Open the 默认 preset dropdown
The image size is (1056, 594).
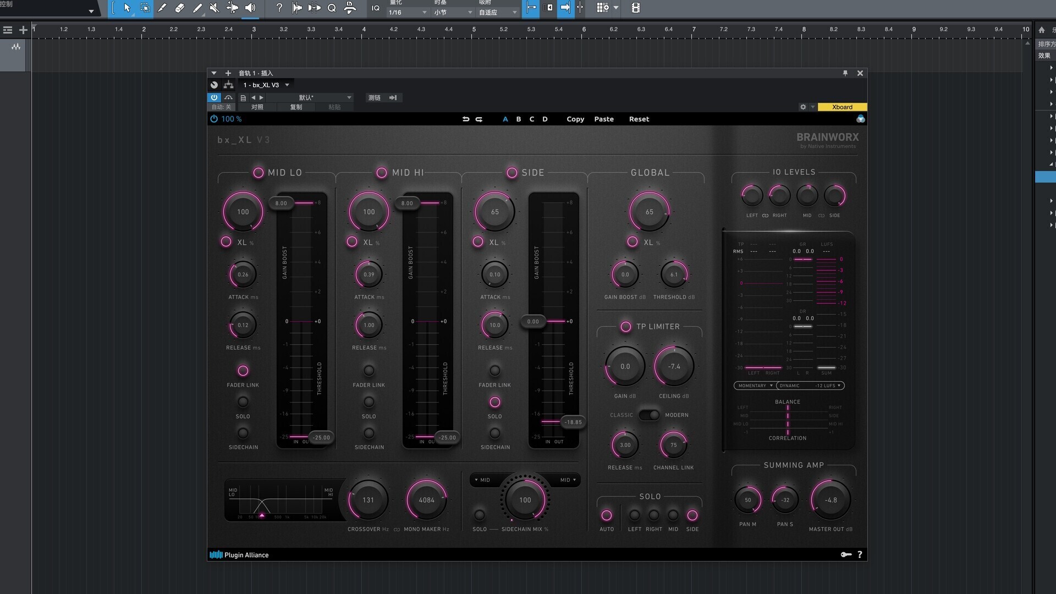[x=310, y=97]
